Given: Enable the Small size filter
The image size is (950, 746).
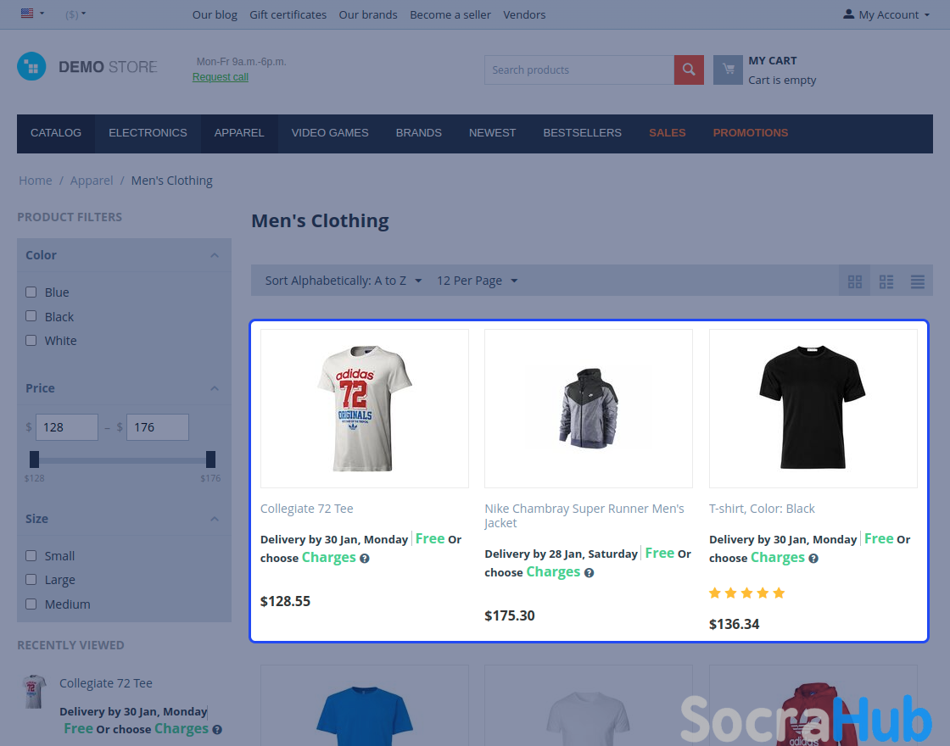Looking at the screenshot, I should click(x=31, y=556).
